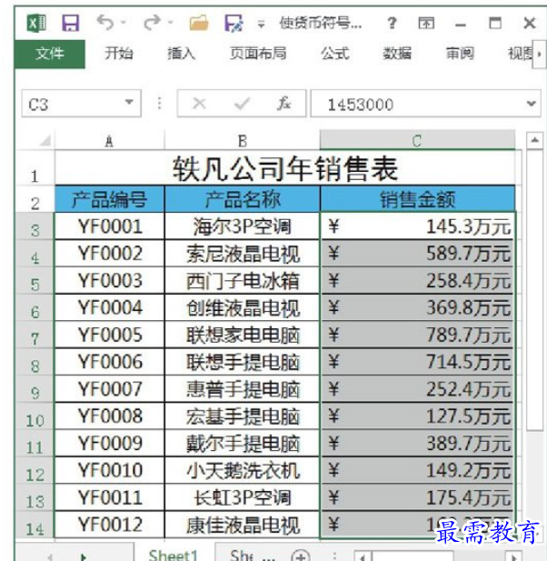
Task: Select row 1 header
Action: click(35, 168)
